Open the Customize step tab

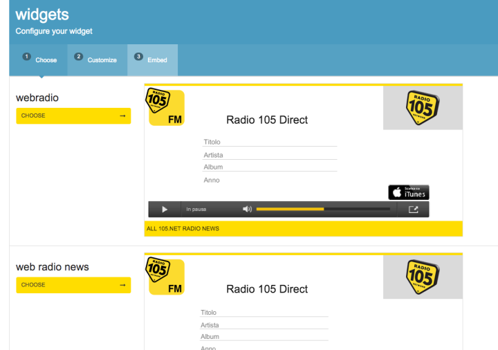(97, 60)
